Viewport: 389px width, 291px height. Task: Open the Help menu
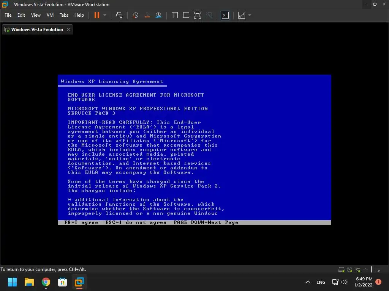click(79, 15)
